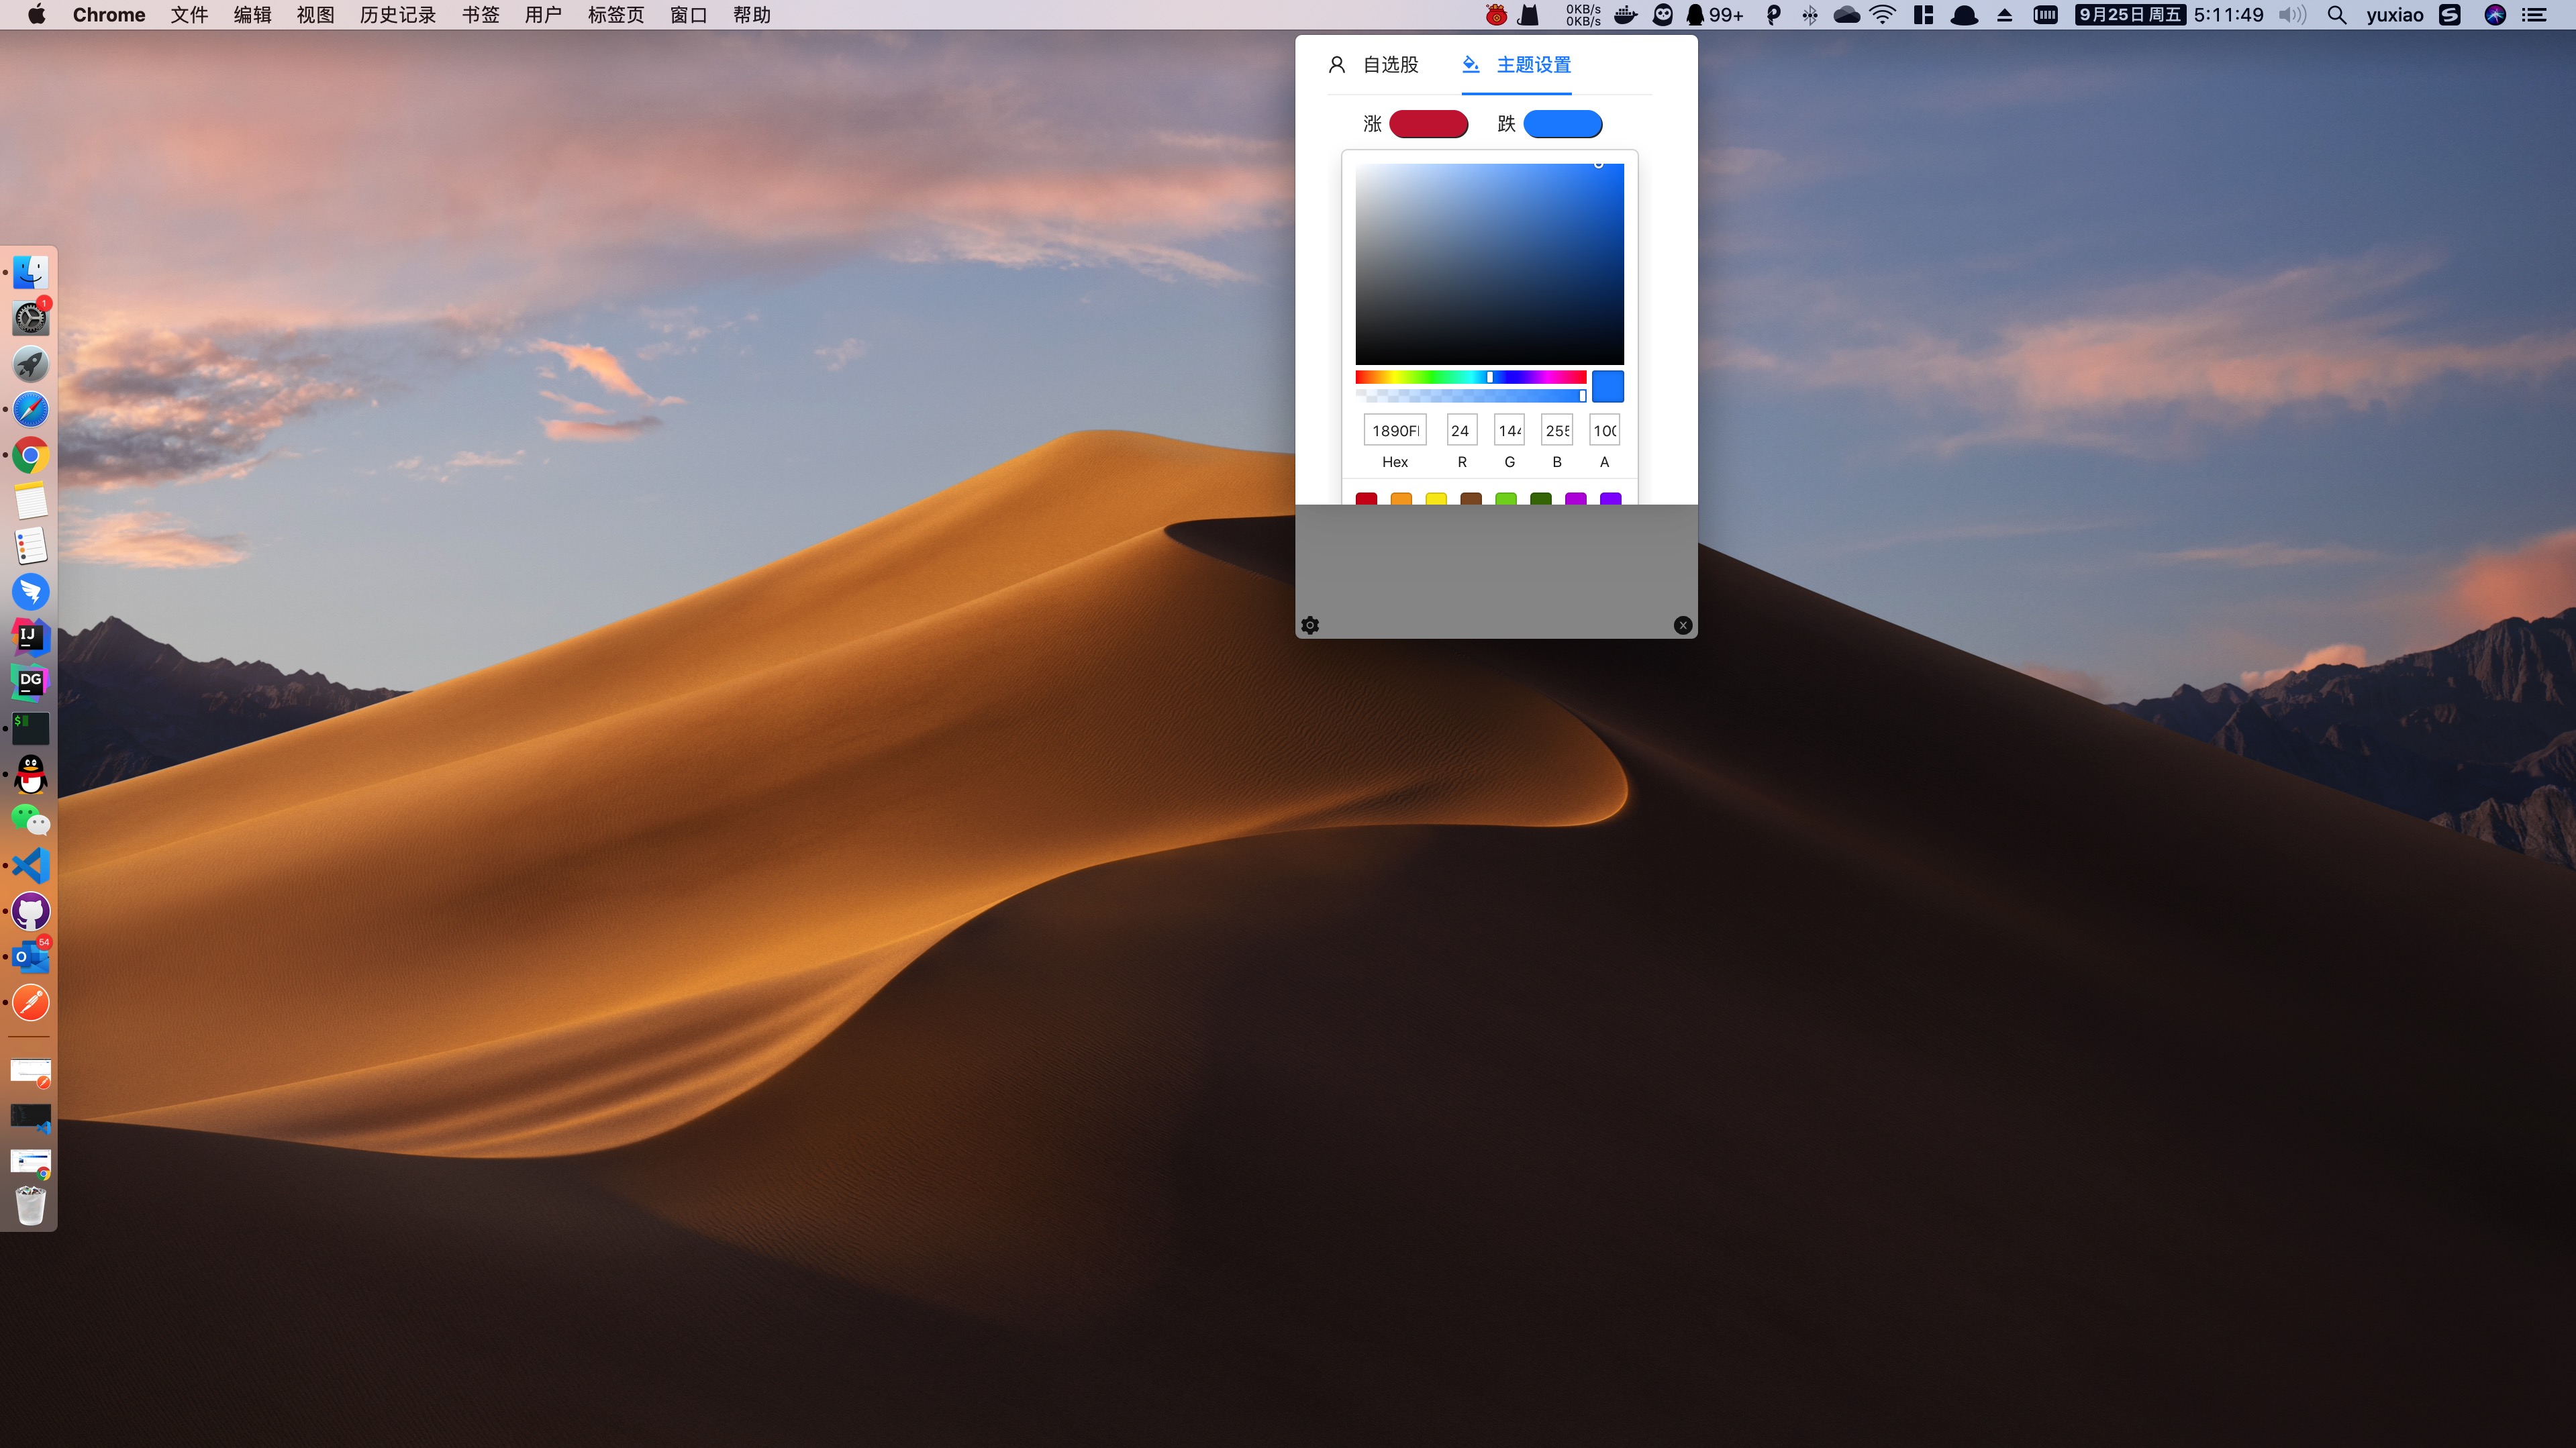Open the GitHub Desktop icon in Dock
The height and width of the screenshot is (1448, 2576).
[x=31, y=911]
